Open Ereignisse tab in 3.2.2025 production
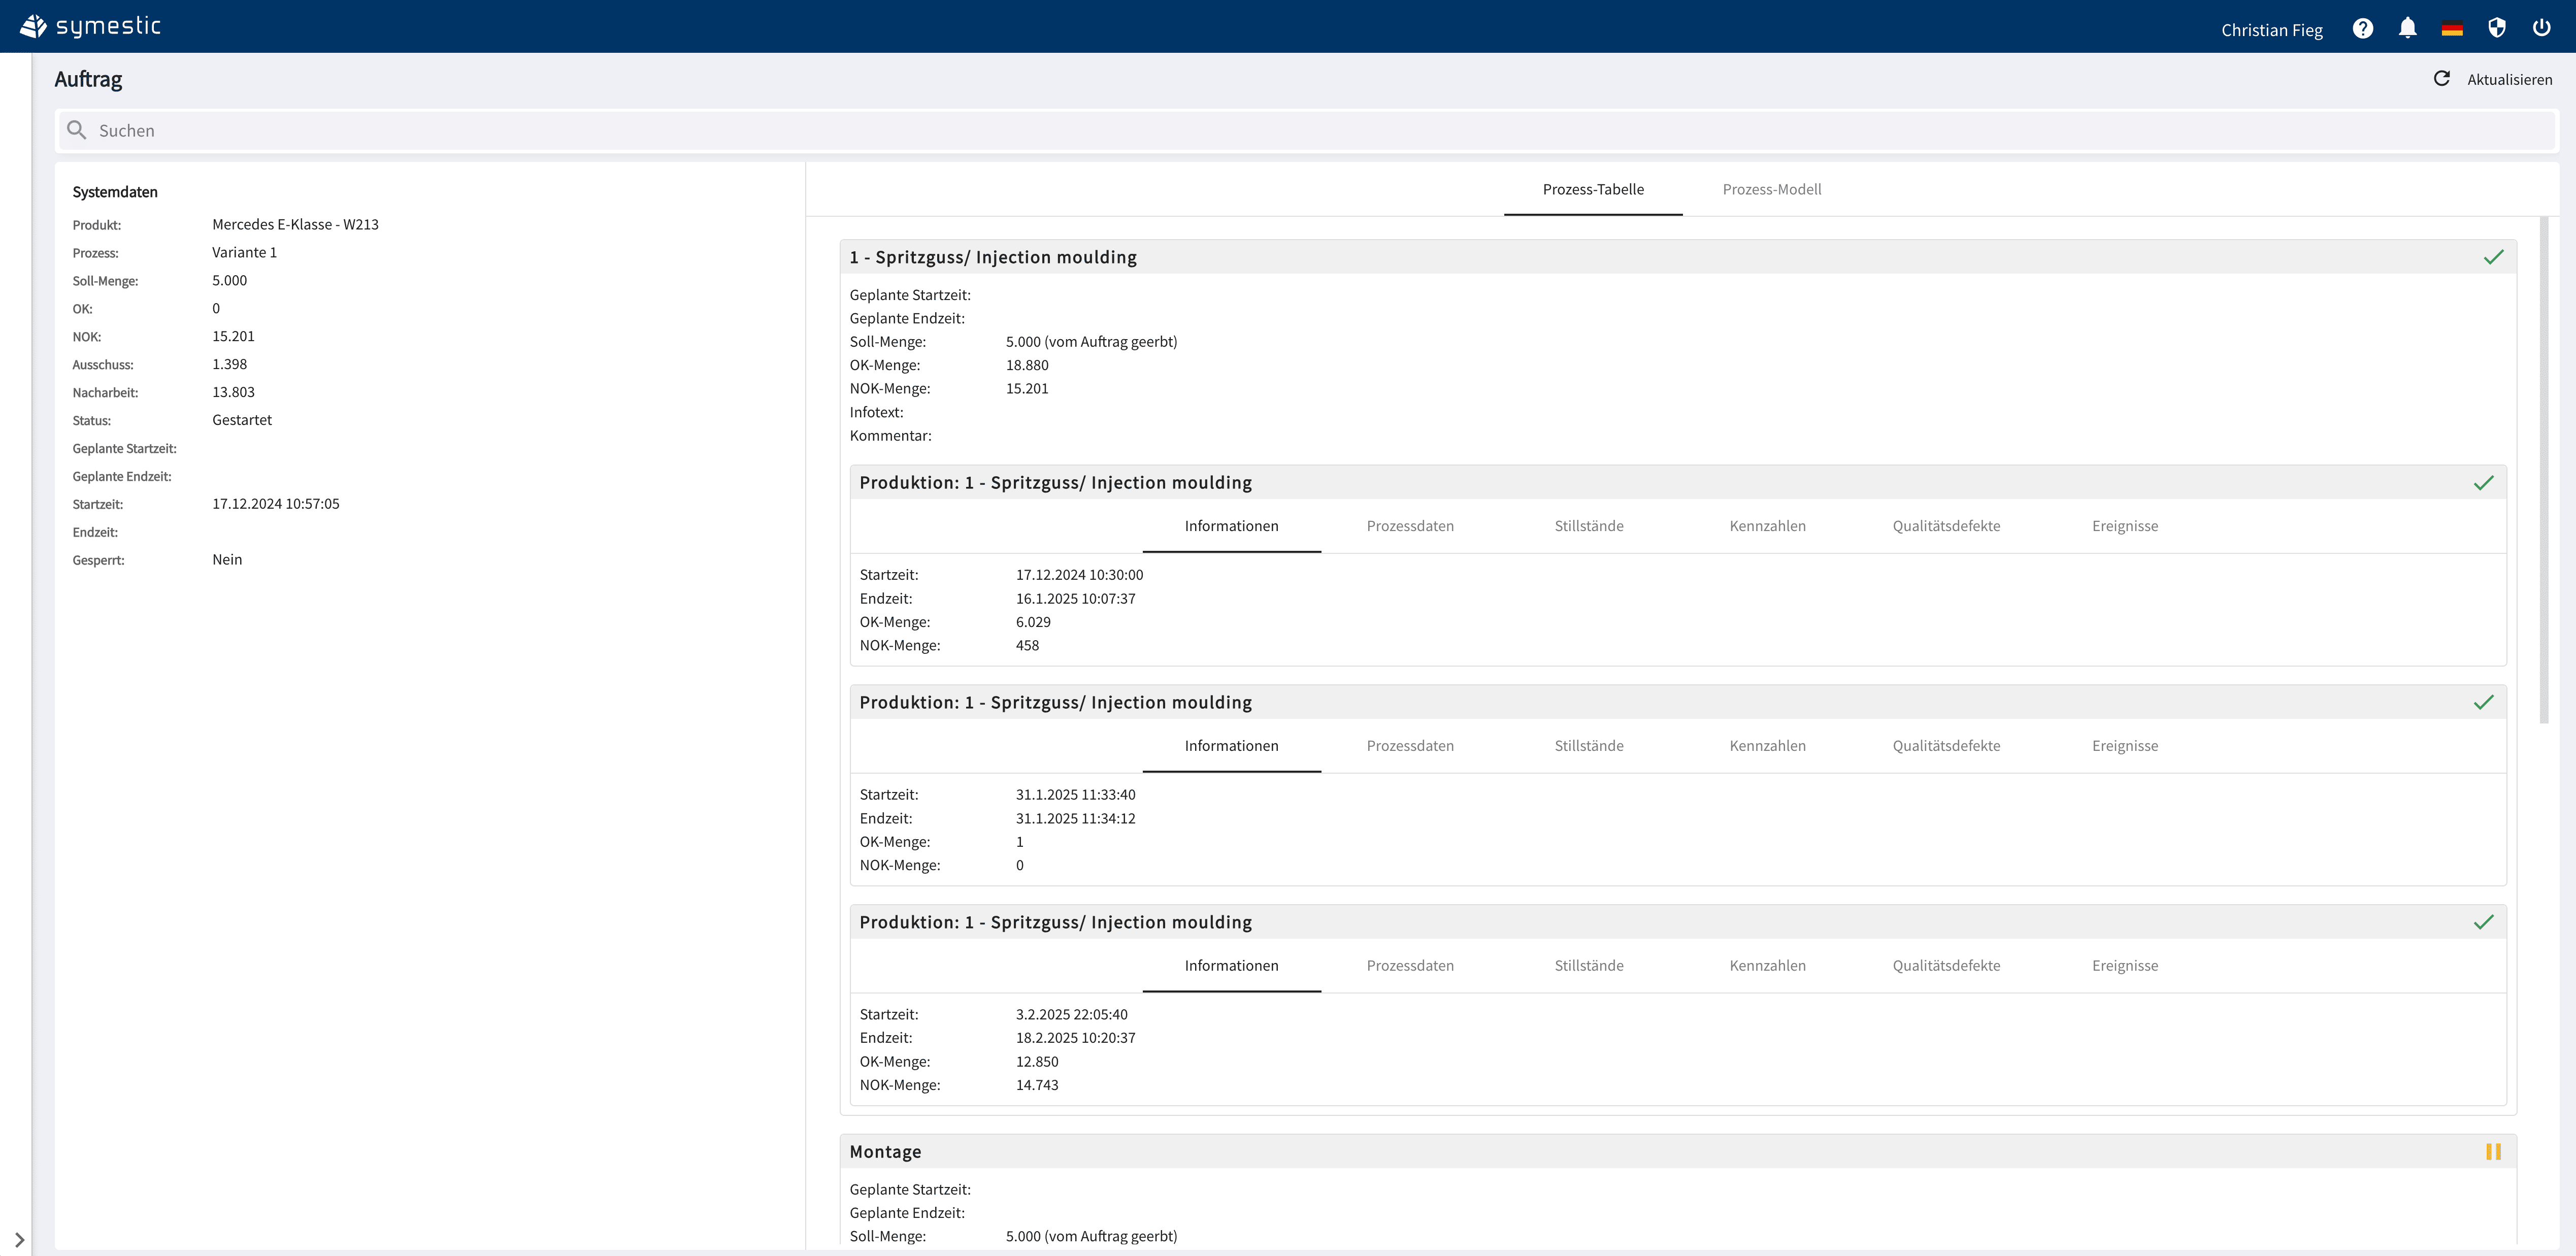 [x=2124, y=966]
